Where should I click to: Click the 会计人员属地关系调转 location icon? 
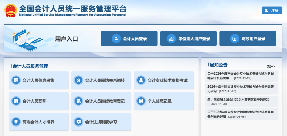78,80
